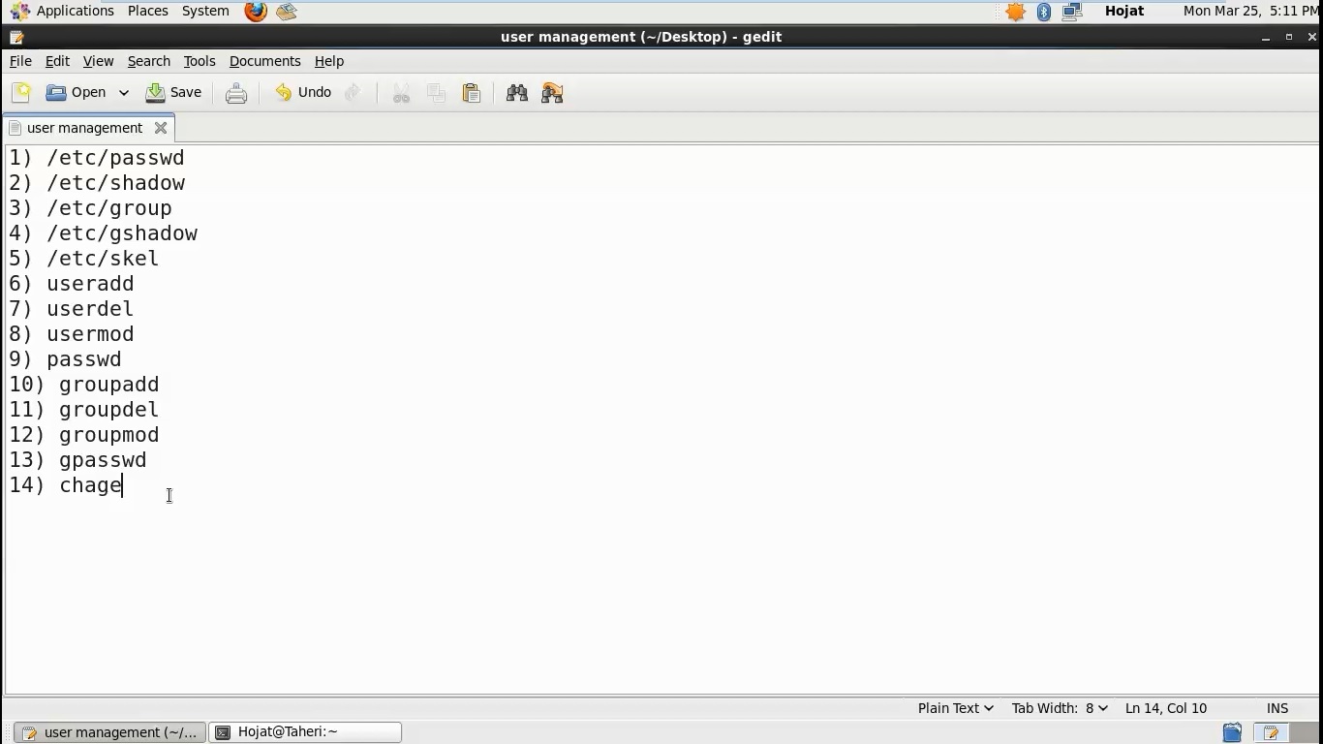Image resolution: width=1323 pixels, height=744 pixels.
Task: Click the line "2) /etc/shadow"
Action: [x=97, y=183]
